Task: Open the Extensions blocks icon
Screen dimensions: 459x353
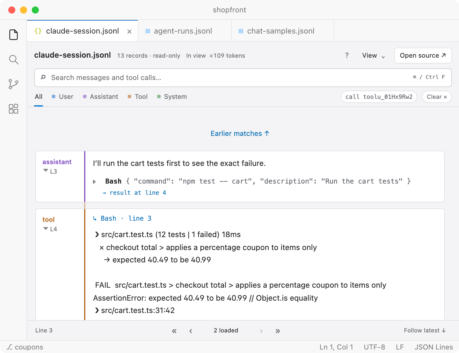Action: pyautogui.click(x=14, y=109)
